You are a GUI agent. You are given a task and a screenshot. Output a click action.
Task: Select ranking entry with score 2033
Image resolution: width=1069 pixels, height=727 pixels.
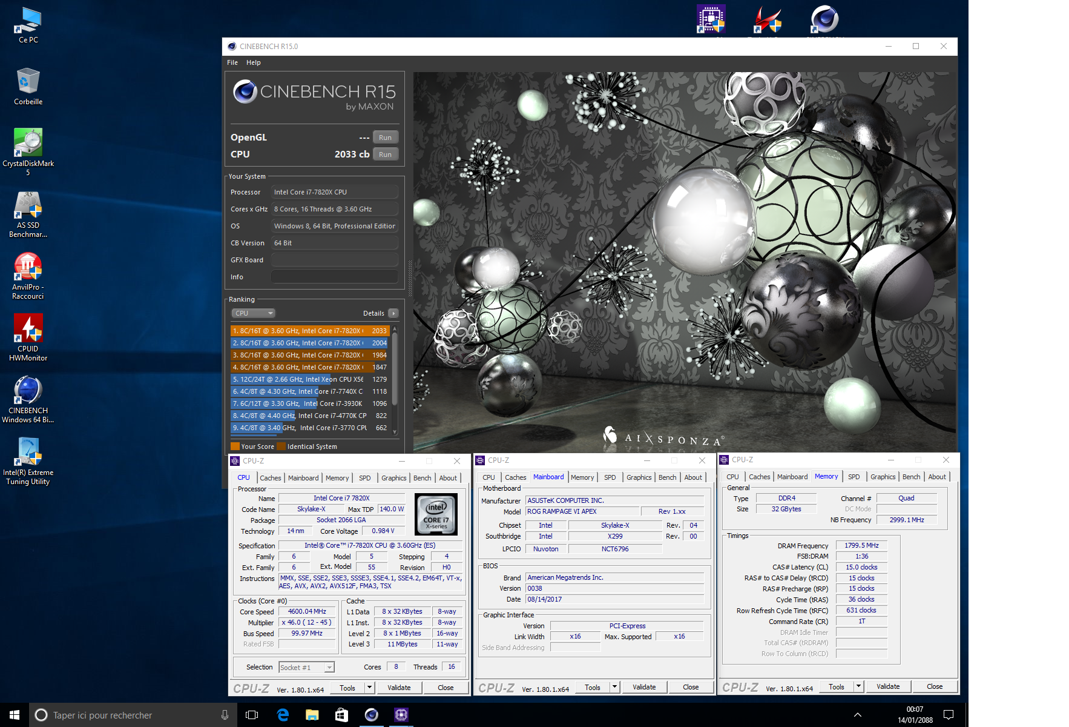(x=309, y=331)
